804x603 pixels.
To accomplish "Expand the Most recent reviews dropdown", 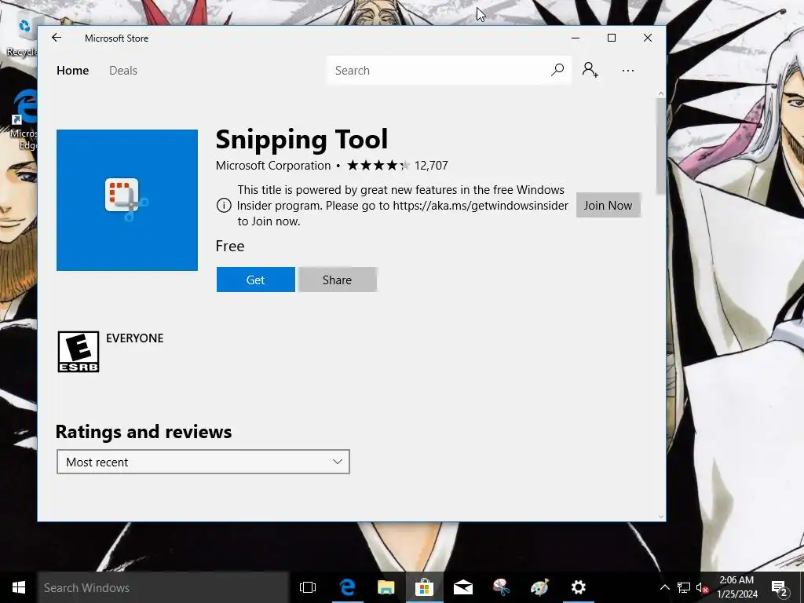I will 203,462.
